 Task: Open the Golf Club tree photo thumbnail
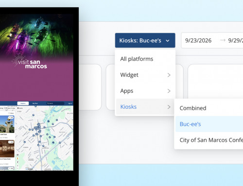[7, 124]
